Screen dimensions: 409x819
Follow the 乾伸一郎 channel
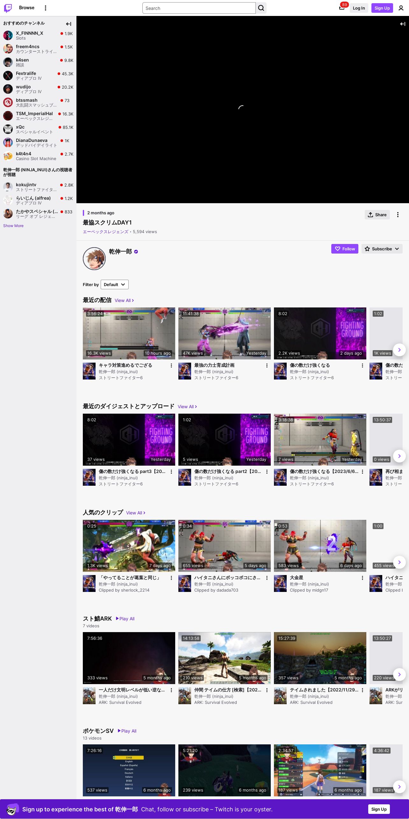[345, 249]
